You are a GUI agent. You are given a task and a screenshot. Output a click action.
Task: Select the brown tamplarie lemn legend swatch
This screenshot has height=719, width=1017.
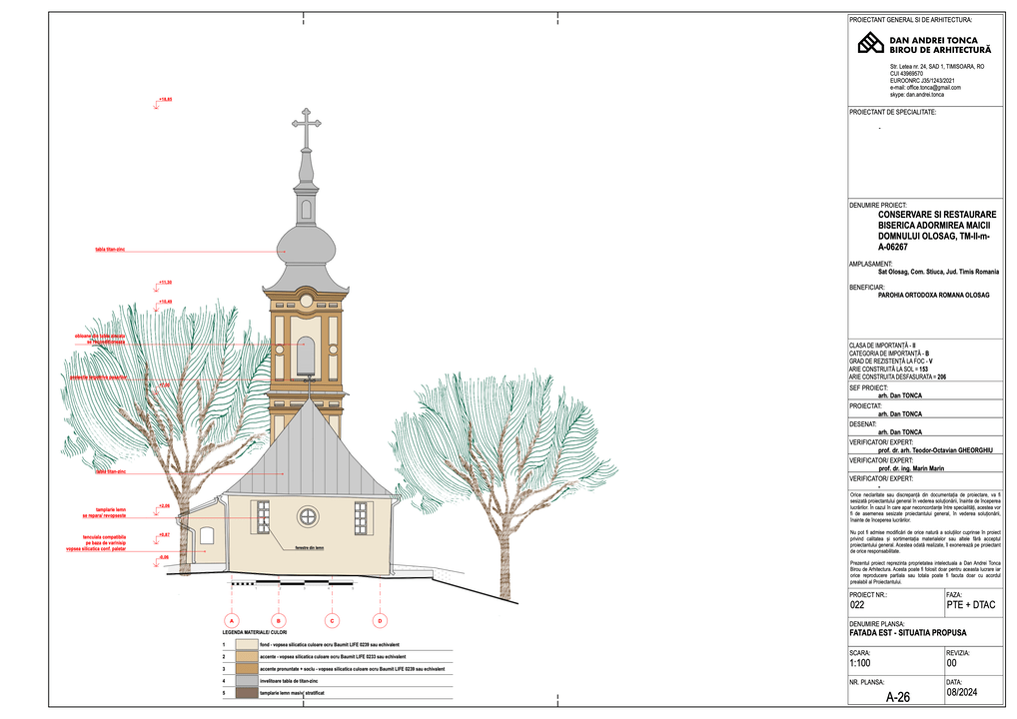tap(247, 693)
